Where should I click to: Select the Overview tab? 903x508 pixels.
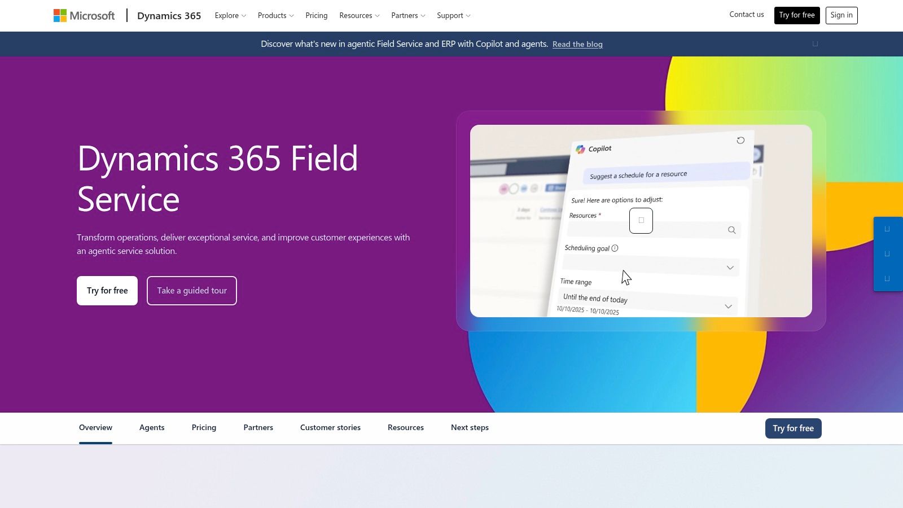[x=95, y=428]
